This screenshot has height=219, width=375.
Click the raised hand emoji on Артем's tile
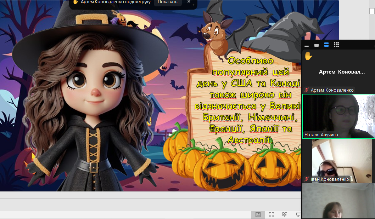(x=308, y=56)
